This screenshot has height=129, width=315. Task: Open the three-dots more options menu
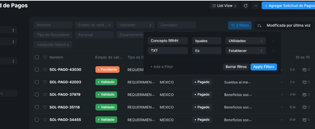click(255, 6)
